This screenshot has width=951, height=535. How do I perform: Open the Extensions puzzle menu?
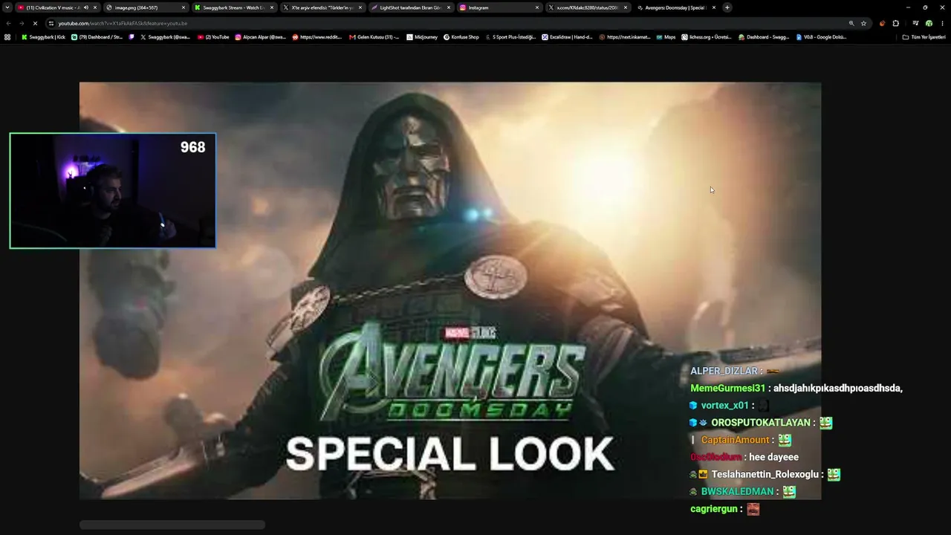point(895,23)
